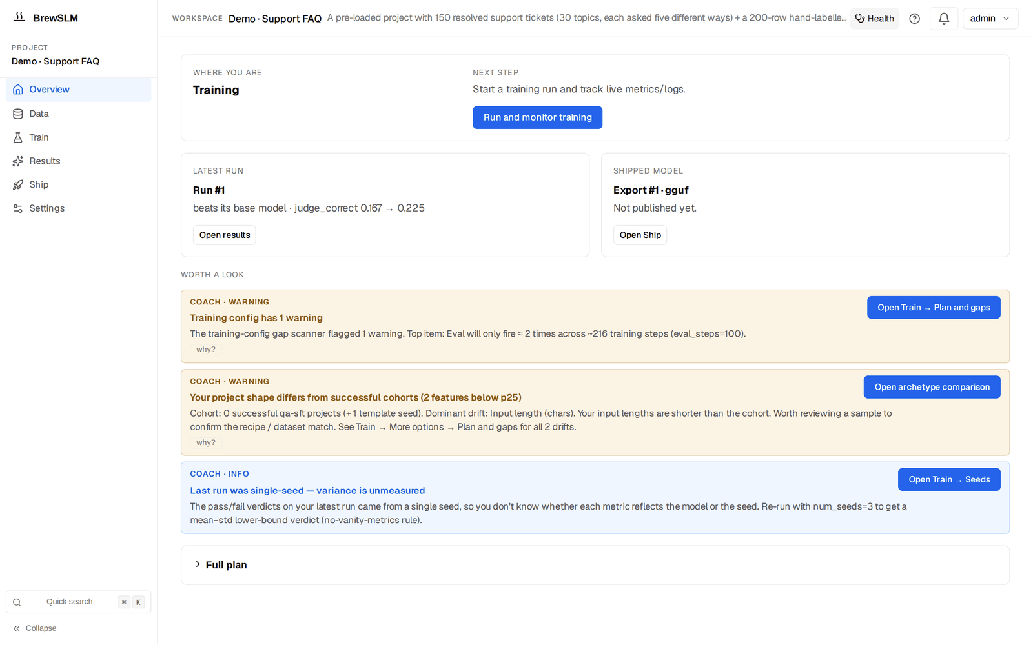
Task: Click the quick search magnifier icon
Action: (x=17, y=602)
